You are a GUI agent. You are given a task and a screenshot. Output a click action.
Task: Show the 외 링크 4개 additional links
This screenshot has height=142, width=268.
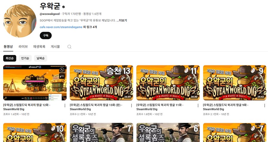[90, 27]
